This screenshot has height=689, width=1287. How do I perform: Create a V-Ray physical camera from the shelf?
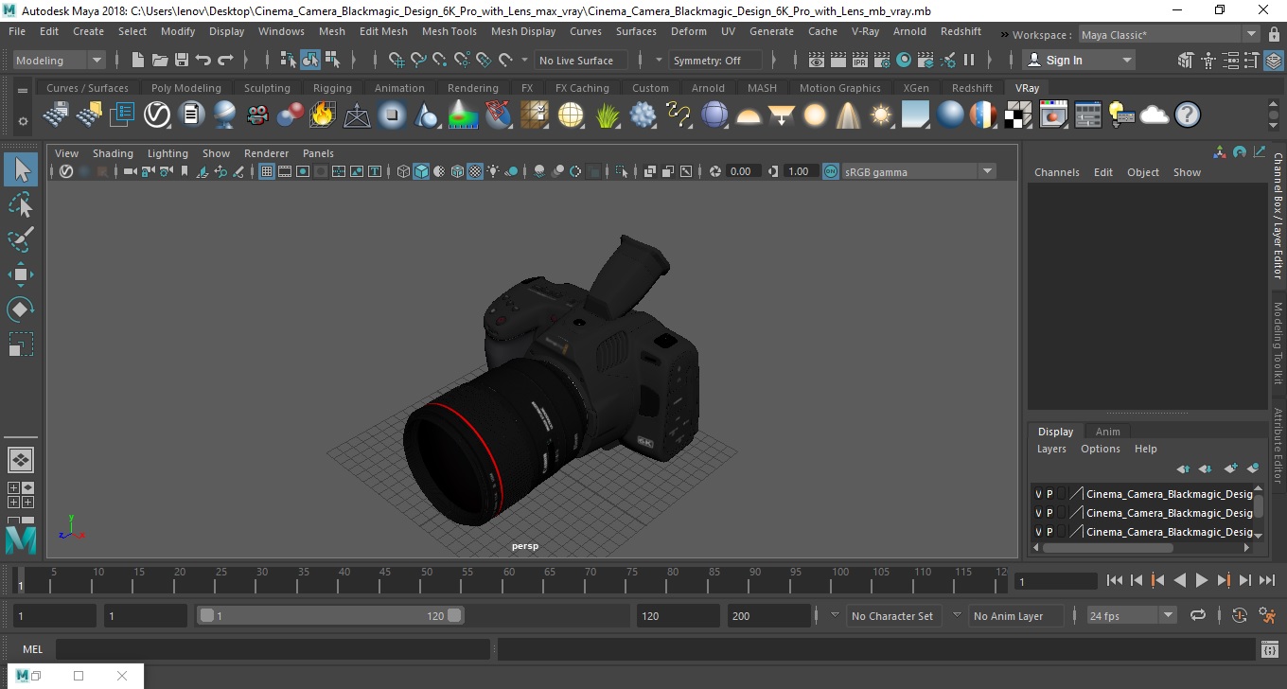point(257,115)
